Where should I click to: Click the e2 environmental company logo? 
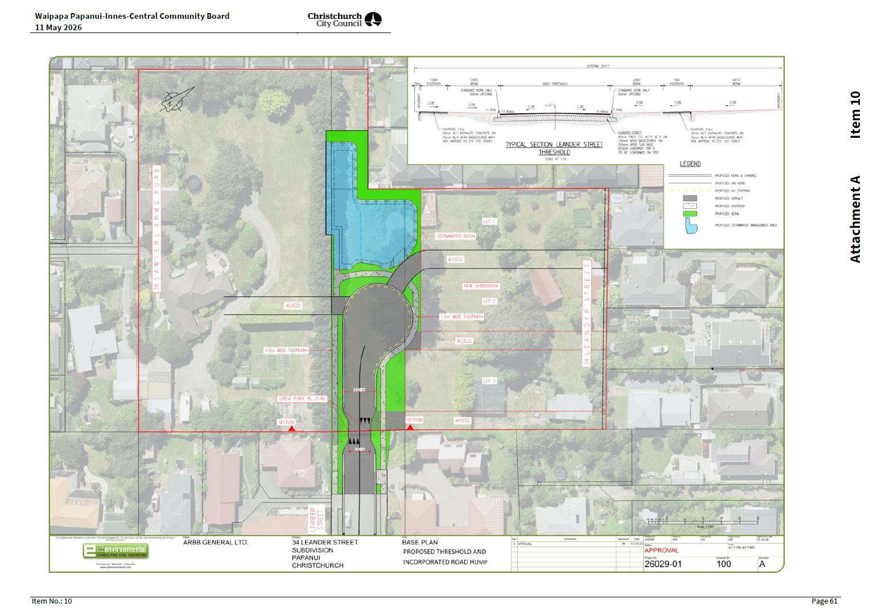click(116, 551)
